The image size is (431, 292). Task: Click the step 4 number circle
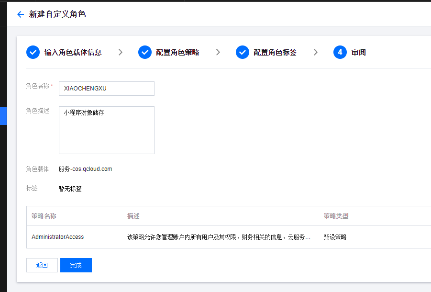click(340, 52)
